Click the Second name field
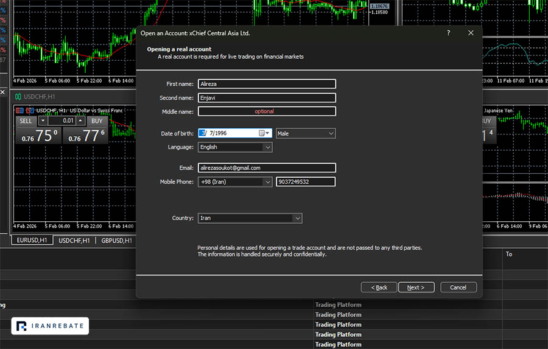 click(267, 98)
